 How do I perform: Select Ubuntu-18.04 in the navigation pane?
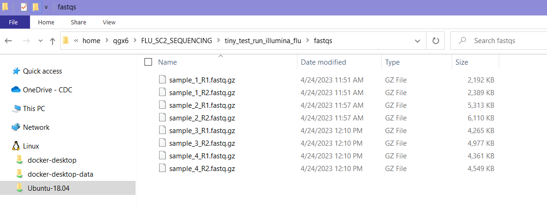pos(49,188)
